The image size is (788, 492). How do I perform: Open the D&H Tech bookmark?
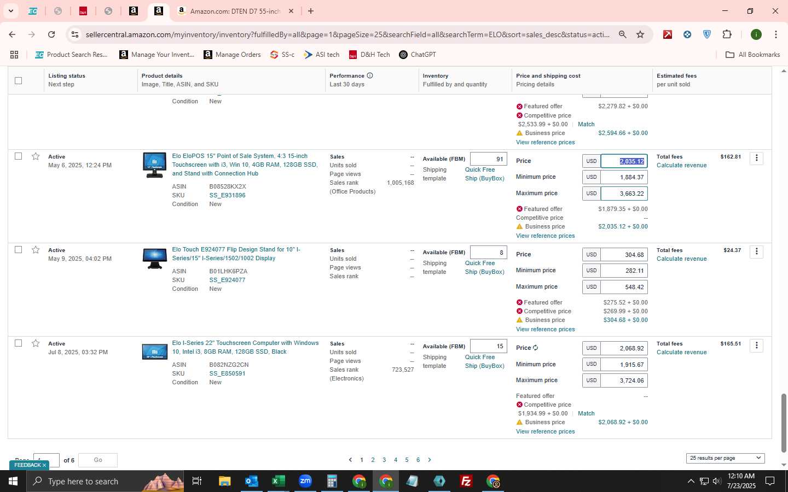click(369, 55)
